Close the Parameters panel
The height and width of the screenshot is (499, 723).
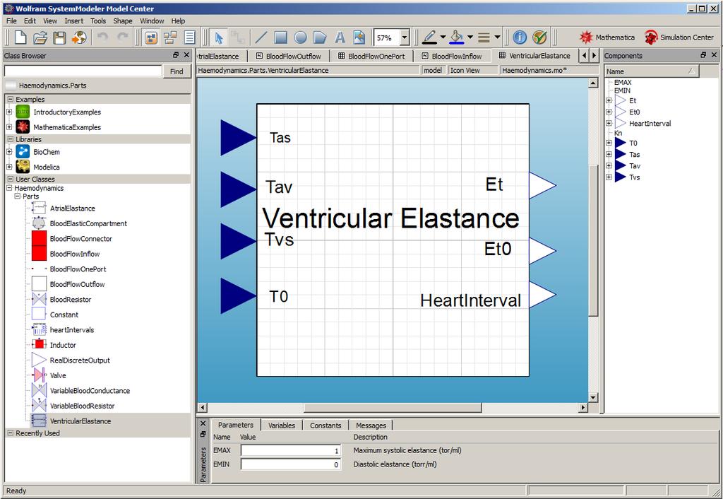coord(203,423)
